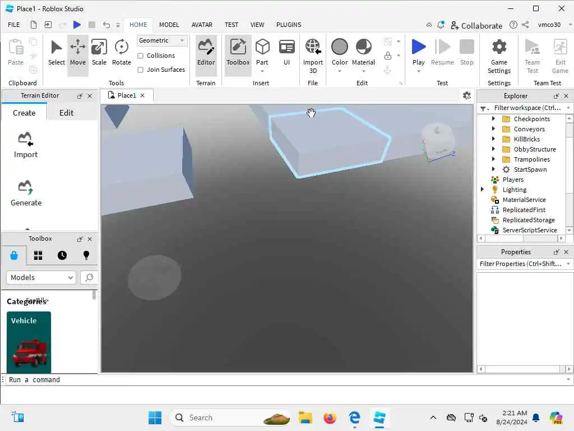Expand the Conveyors folder
This screenshot has height=431, width=574.
[x=493, y=129]
